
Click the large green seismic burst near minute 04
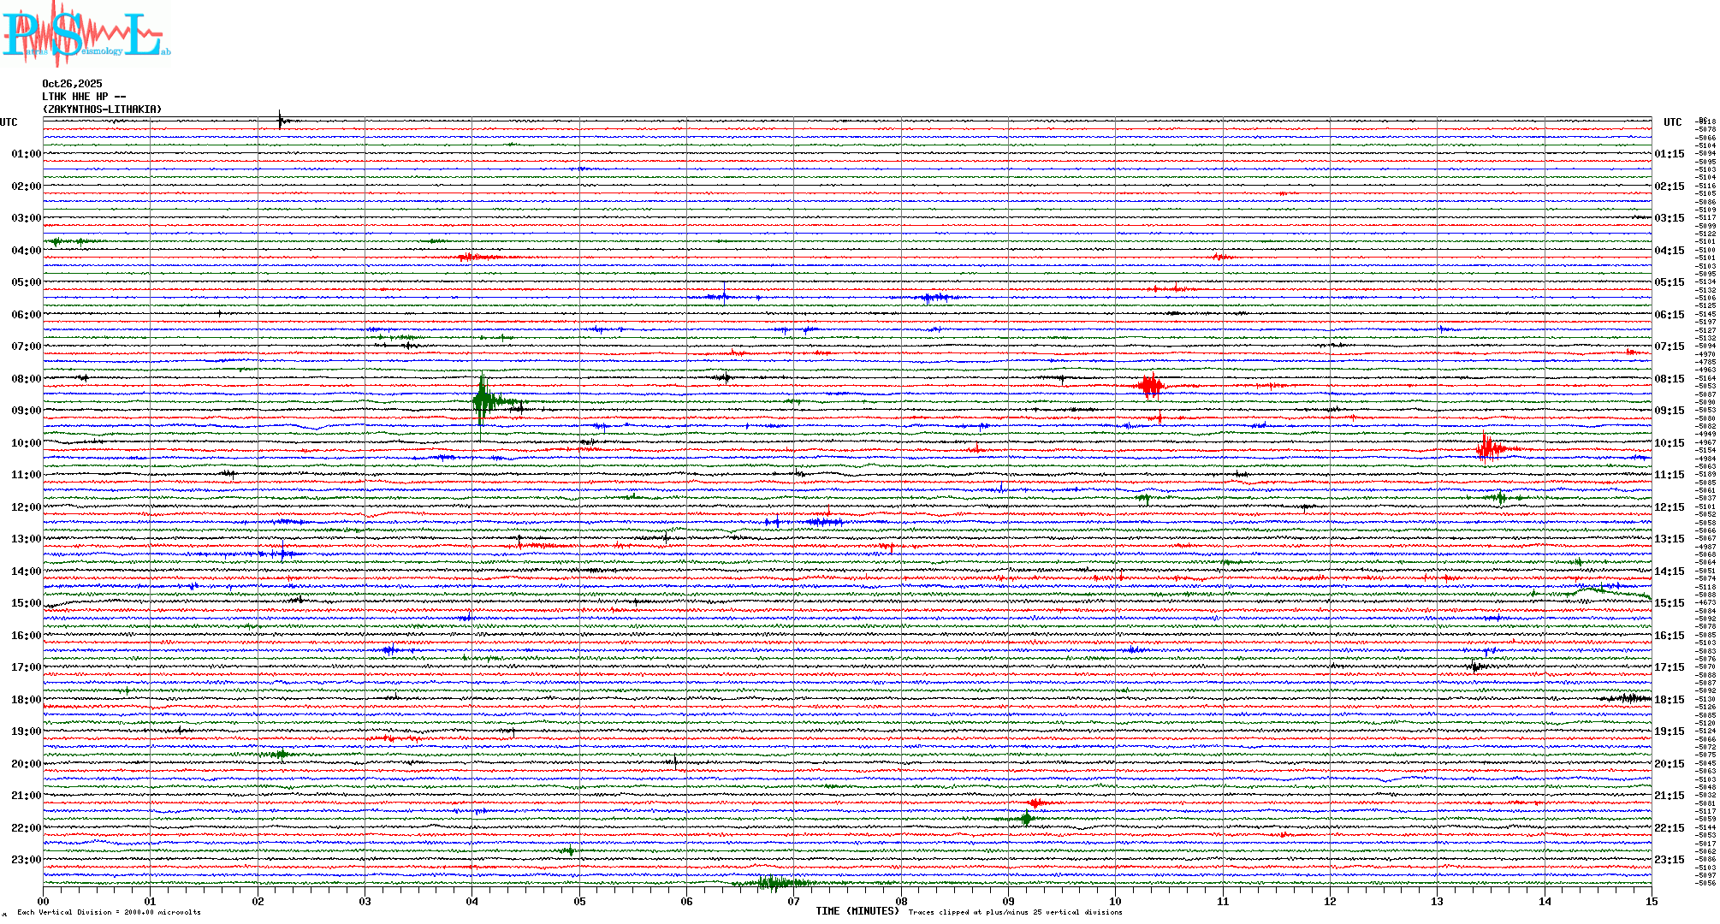pos(483,400)
